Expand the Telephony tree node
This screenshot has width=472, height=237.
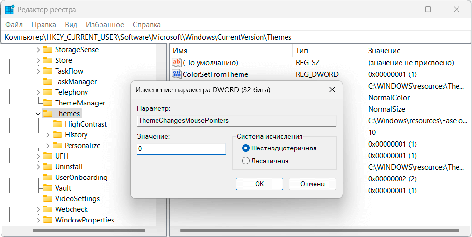pos(38,92)
